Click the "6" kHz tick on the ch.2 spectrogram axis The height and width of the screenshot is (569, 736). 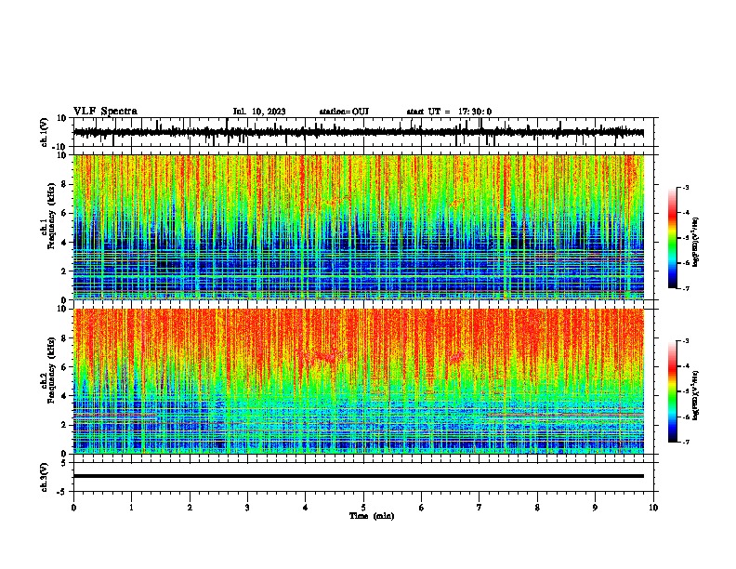pos(64,367)
